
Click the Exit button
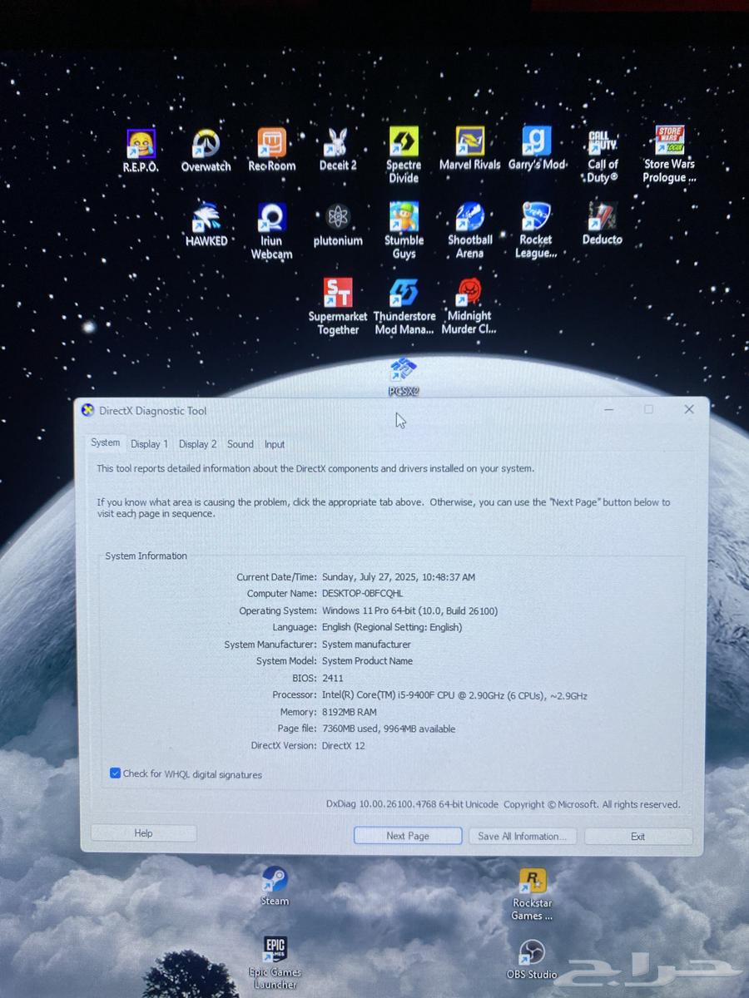click(638, 837)
